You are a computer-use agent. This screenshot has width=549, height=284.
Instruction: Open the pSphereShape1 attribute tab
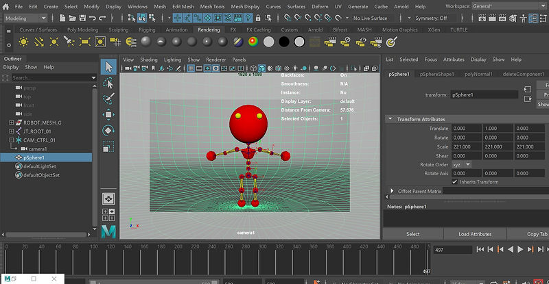coord(436,74)
